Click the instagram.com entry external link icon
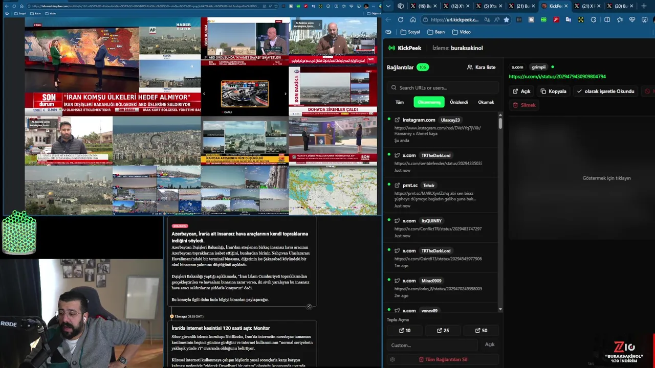The height and width of the screenshot is (368, 655). [x=397, y=120]
